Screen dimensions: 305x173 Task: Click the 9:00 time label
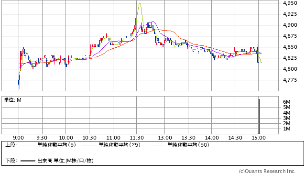coord(19,138)
